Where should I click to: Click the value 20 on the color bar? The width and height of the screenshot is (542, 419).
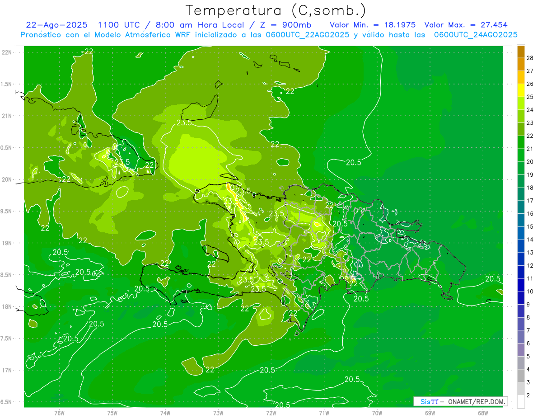pyautogui.click(x=530, y=162)
